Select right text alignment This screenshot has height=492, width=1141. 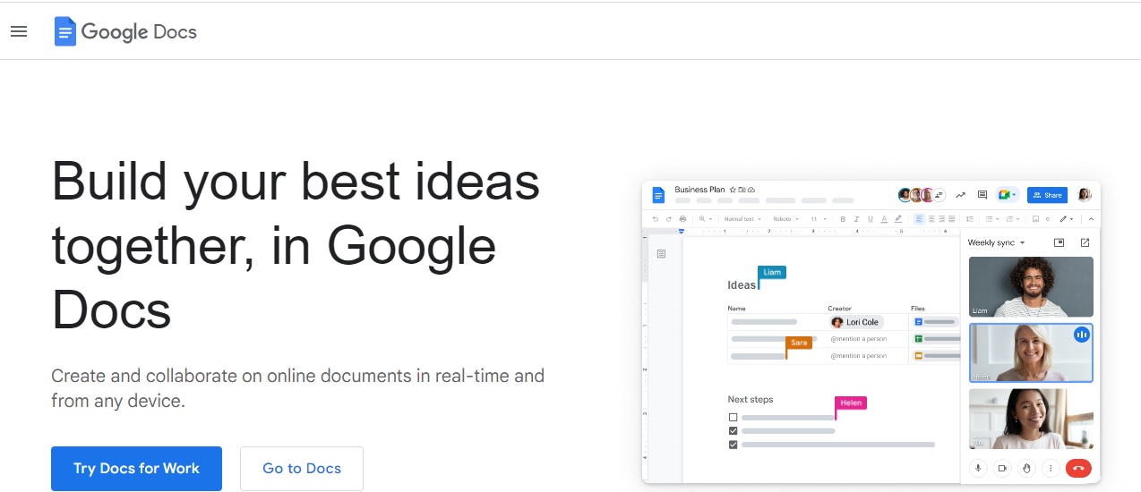coord(942,219)
